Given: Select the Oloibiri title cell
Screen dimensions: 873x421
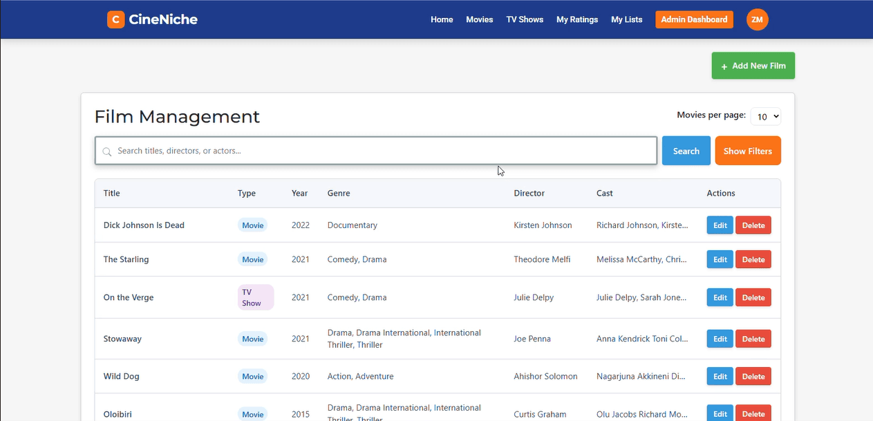Looking at the screenshot, I should (x=118, y=415).
